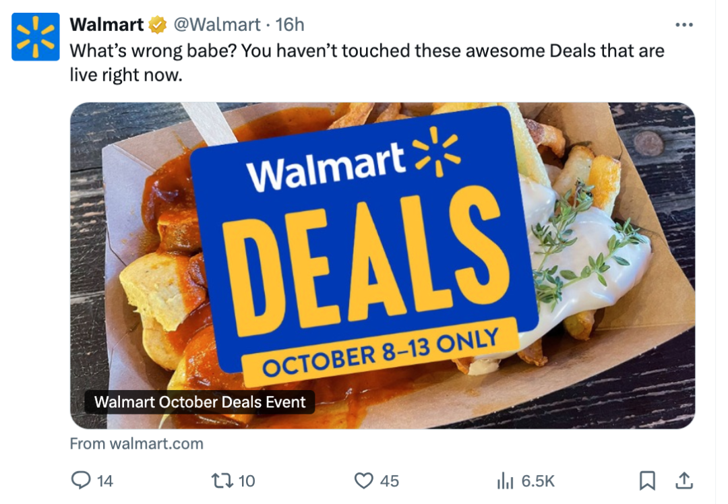Viewport: 728px width, 504px height.
Task: Click the 16h timestamp
Action: (x=290, y=25)
